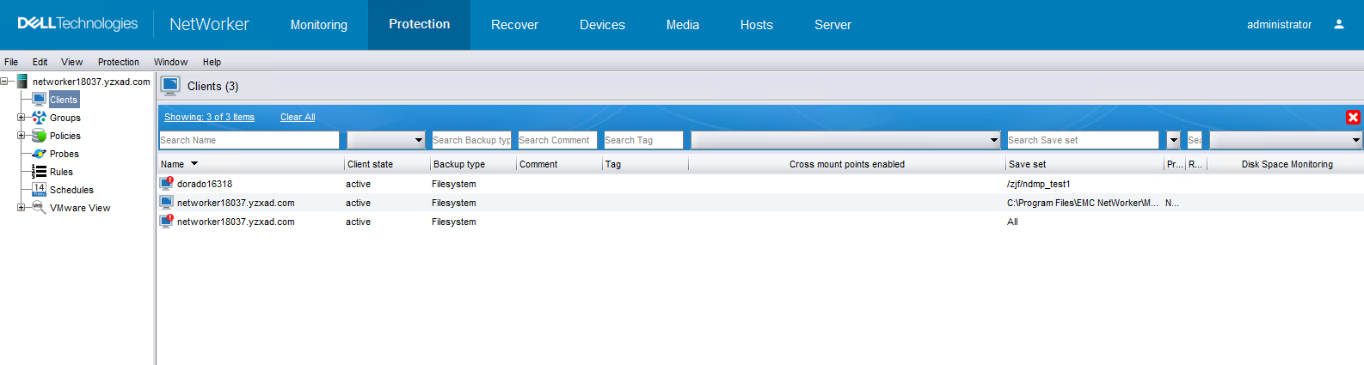This screenshot has width=1364, height=365.
Task: Click the All save set cell
Action: tap(1012, 222)
